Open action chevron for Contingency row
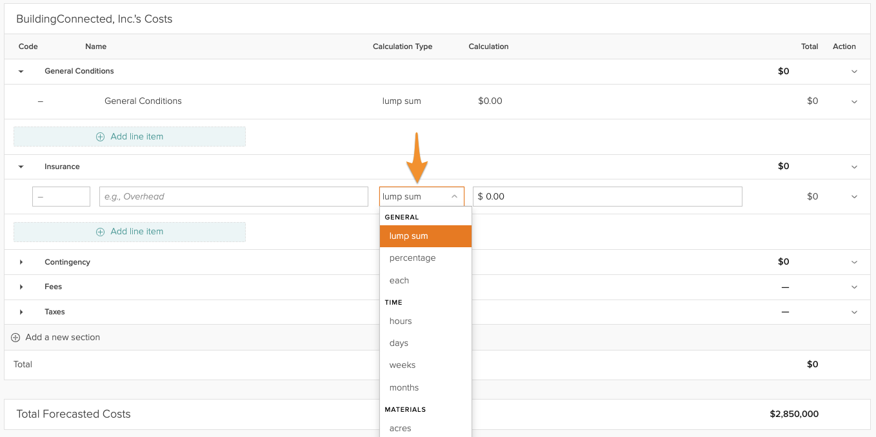Screen dimensions: 876x437 point(854,262)
